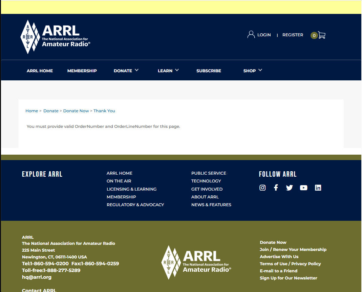Click the 225 Main Street address line
Viewport: 362px width, 292px height.
pos(38,250)
